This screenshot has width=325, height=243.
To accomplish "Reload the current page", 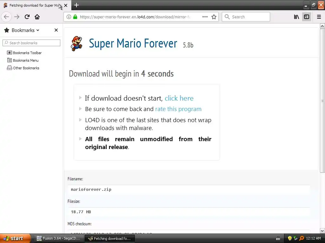I will (x=27, y=17).
